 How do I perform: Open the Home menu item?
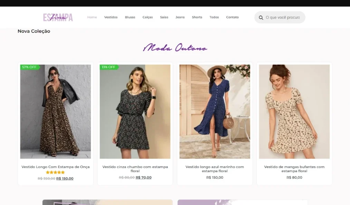[x=92, y=17]
